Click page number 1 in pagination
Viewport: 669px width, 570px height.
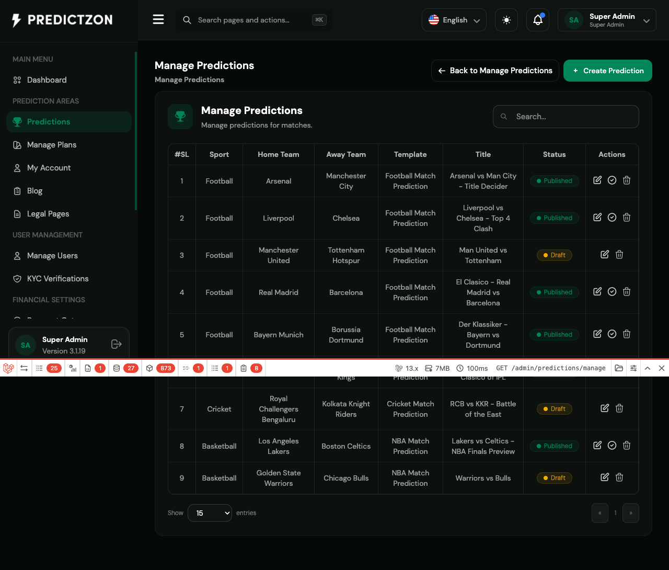[616, 513]
